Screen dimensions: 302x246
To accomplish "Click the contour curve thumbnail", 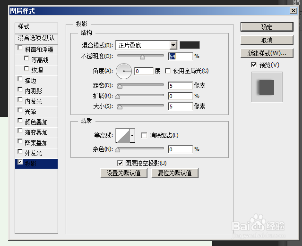I will coord(123,136).
